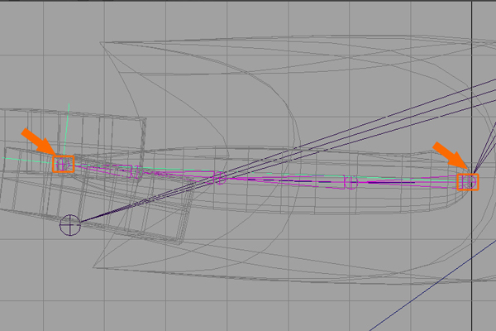Select the leftmost joint of the magenta chain
Image resolution: width=496 pixels, height=331 pixels.
click(x=63, y=164)
